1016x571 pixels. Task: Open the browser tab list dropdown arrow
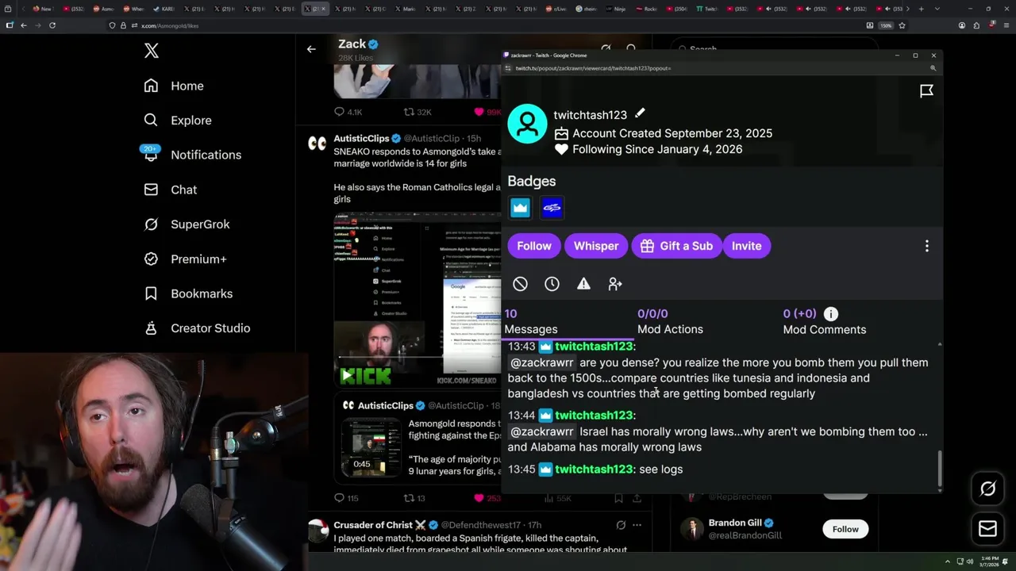pyautogui.click(x=937, y=9)
